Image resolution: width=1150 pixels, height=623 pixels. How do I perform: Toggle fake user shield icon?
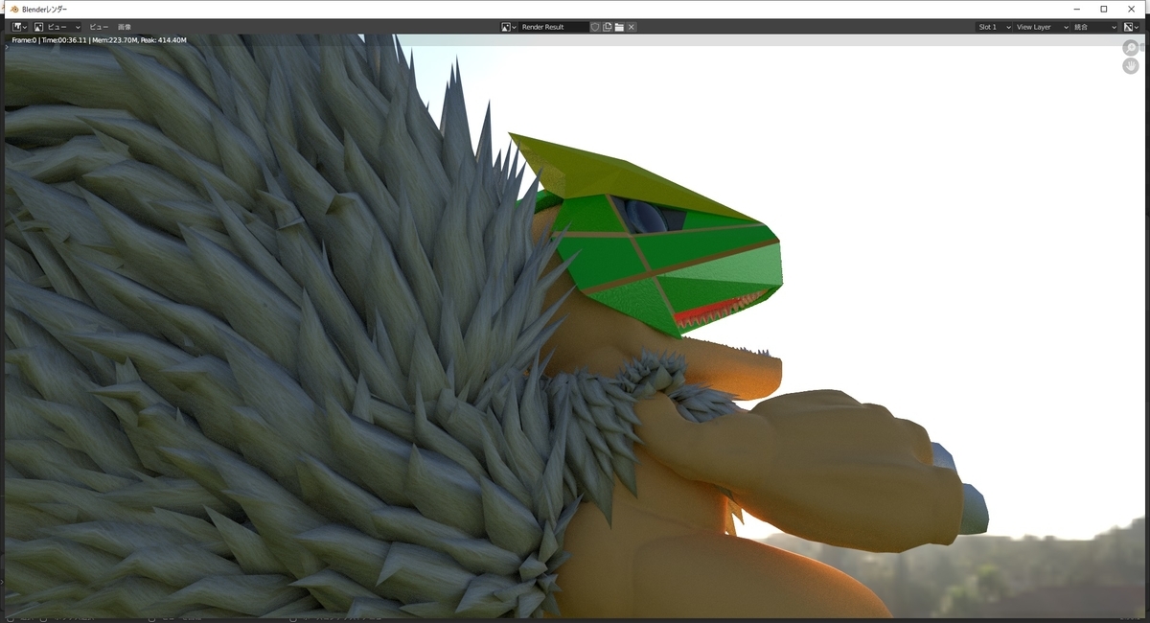pos(595,27)
